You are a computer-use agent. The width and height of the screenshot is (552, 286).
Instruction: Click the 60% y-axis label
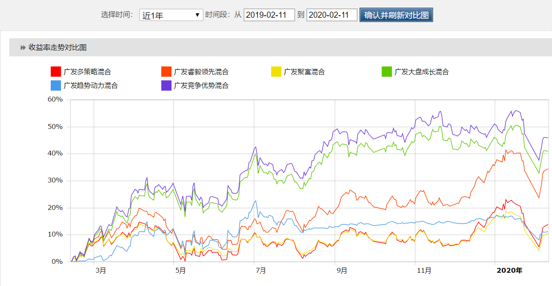(56, 99)
